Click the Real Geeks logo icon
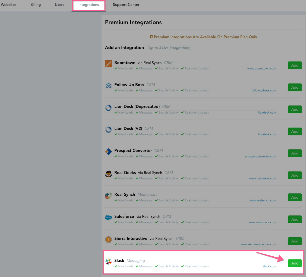306x277 pixels. [x=109, y=174]
